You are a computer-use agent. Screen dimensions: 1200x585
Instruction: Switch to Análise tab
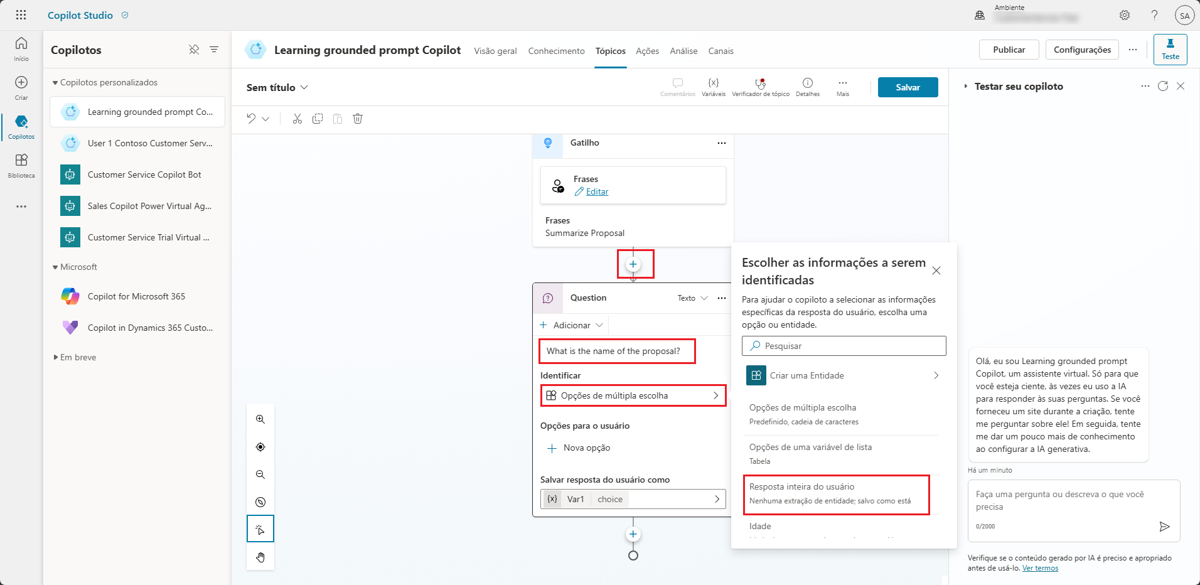[x=683, y=51]
